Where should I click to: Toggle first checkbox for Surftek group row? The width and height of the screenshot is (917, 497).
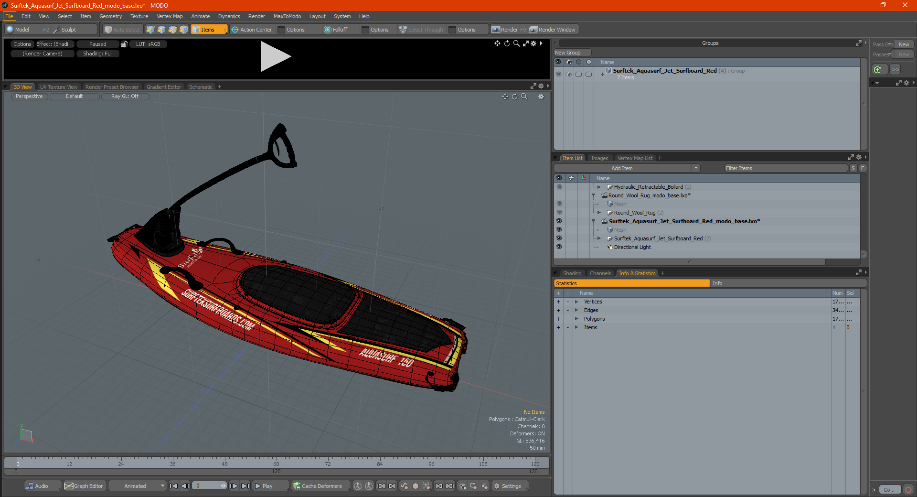pos(578,74)
